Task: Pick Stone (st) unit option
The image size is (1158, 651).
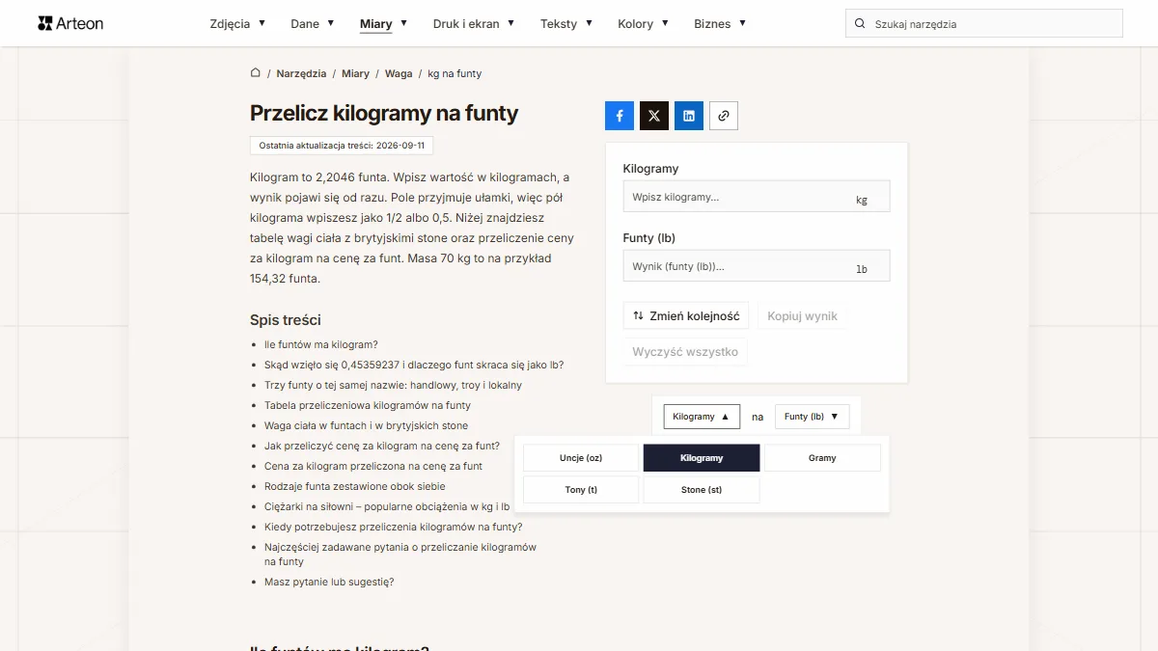Action: click(x=702, y=490)
